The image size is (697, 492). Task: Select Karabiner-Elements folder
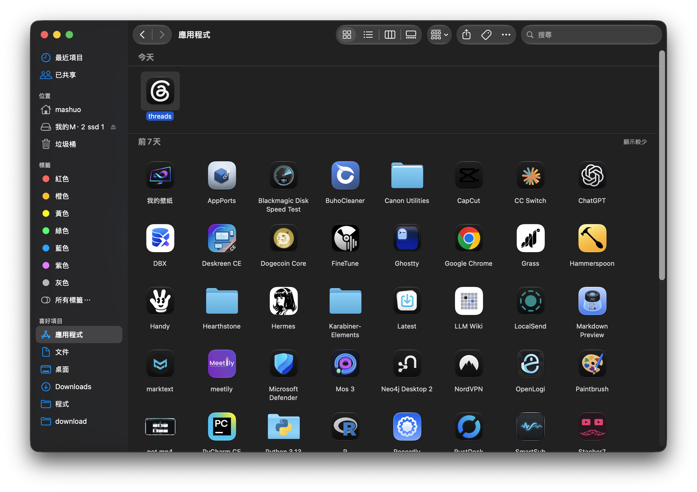345,301
